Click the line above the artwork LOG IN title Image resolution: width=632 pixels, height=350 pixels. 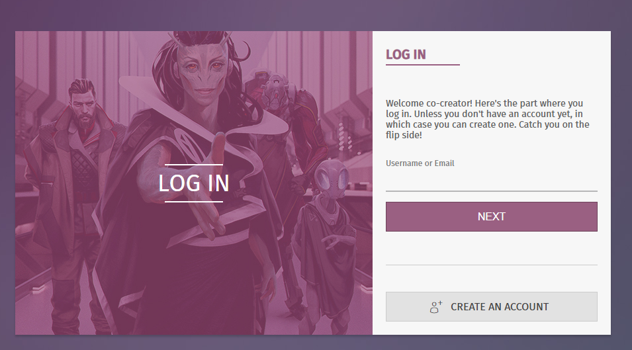[194, 165]
